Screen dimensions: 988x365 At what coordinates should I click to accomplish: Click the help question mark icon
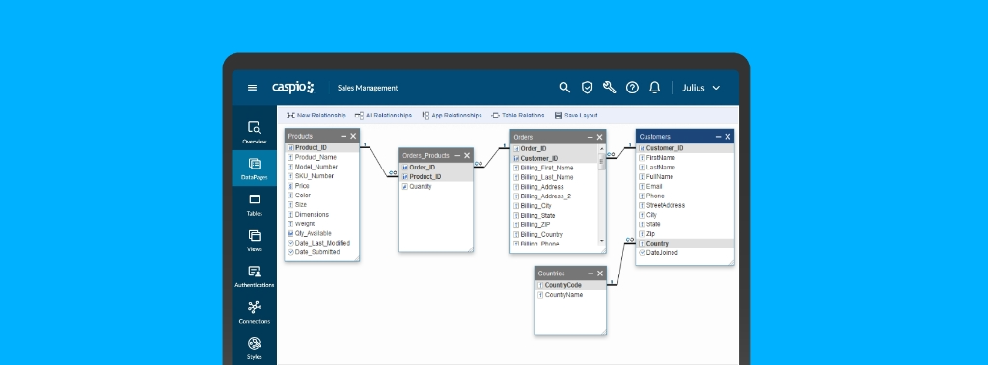pos(632,88)
